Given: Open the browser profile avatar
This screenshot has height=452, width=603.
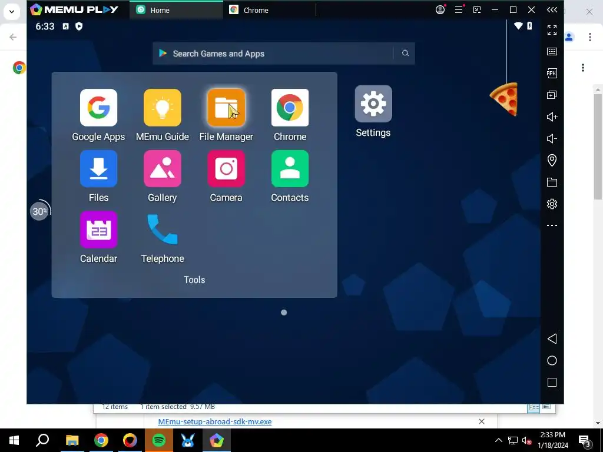Looking at the screenshot, I should tap(569, 37).
